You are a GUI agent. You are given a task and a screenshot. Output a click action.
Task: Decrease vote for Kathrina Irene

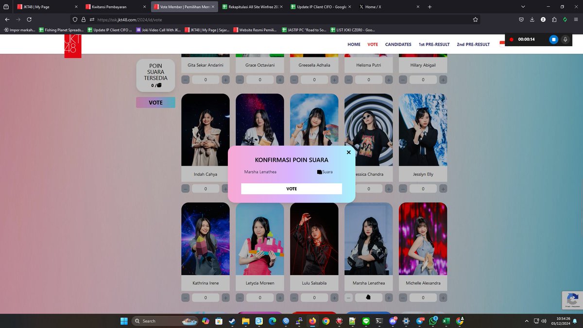pos(185,297)
